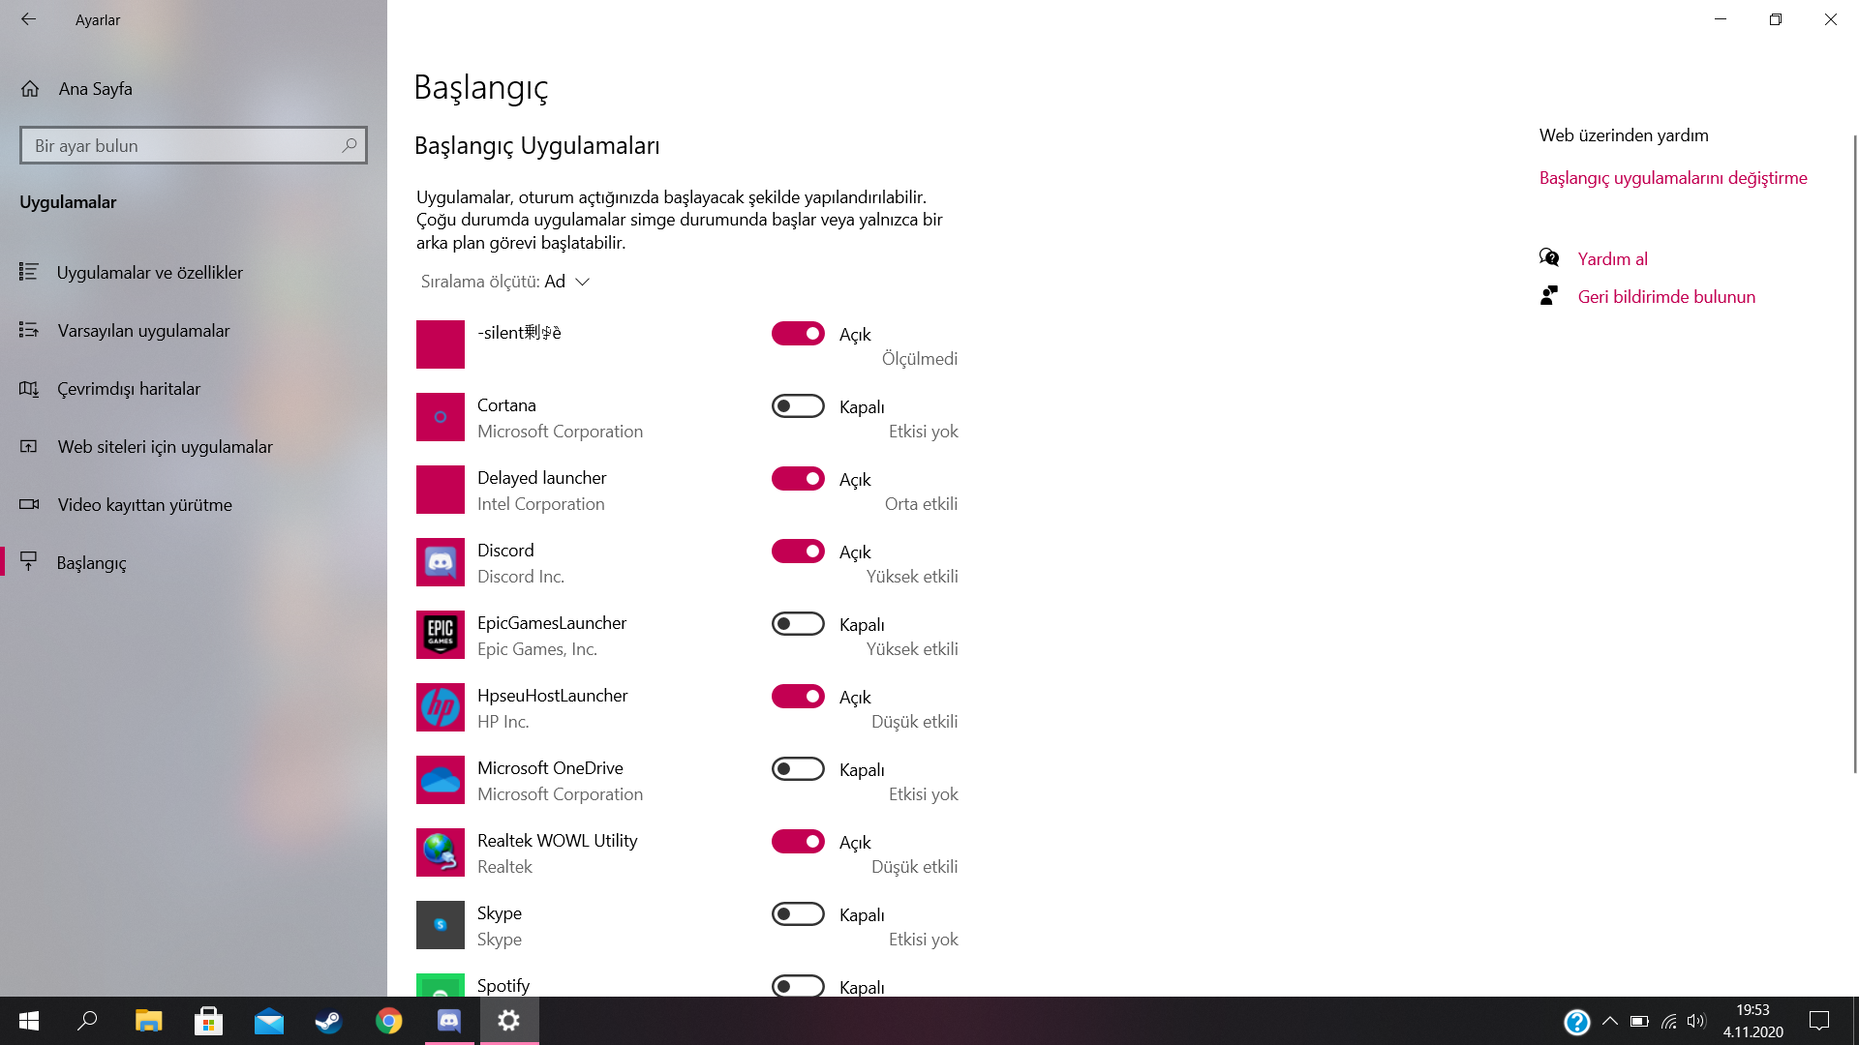Switch to Settings gear in taskbar
This screenshot has height=1045, width=1859.
(509, 1021)
